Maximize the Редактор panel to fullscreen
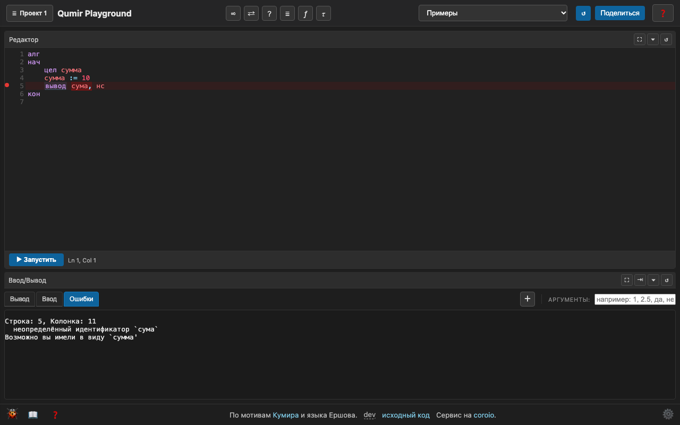This screenshot has width=680, height=425. [640, 39]
